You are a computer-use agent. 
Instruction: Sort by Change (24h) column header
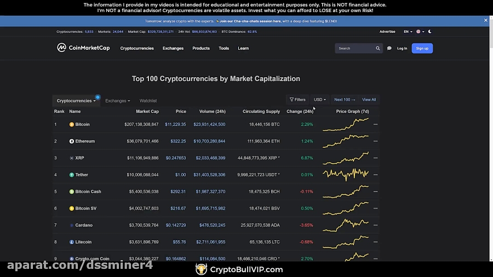tap(300, 112)
